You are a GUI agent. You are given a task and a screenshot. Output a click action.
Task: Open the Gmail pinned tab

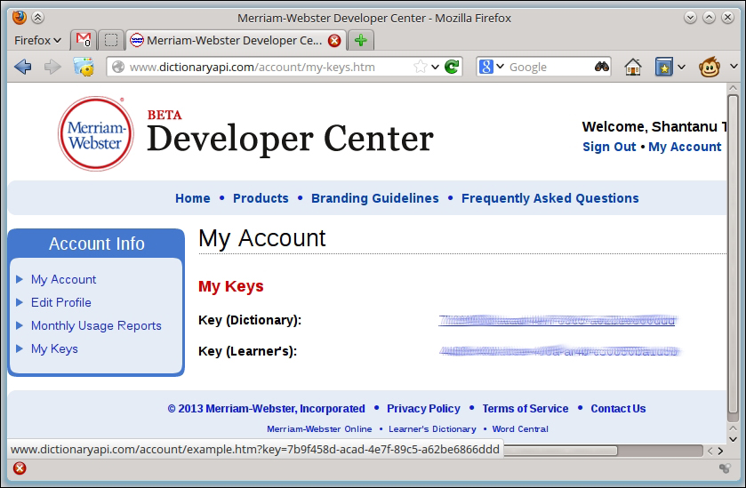click(x=83, y=40)
